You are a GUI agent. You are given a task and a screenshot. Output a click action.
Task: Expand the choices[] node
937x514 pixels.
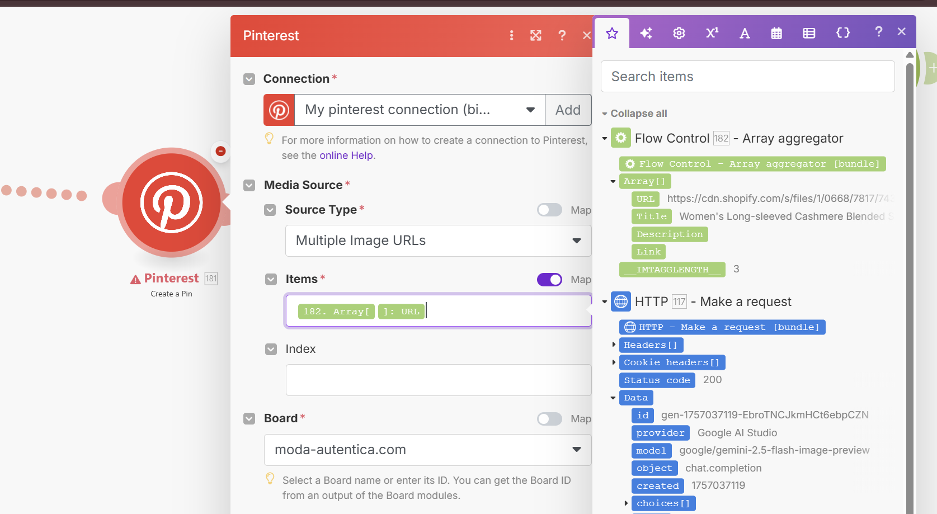[x=626, y=503]
